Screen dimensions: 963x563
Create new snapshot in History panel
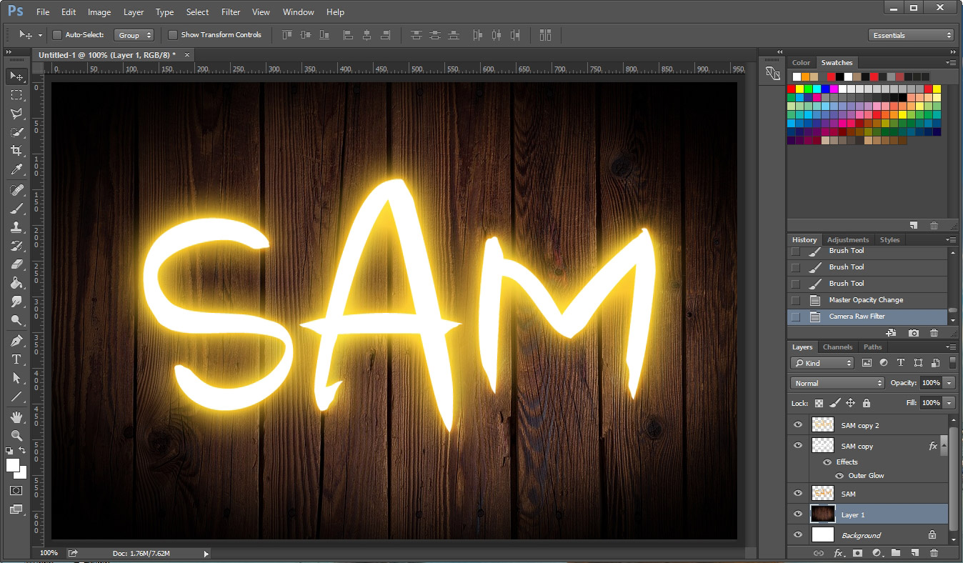[914, 333]
